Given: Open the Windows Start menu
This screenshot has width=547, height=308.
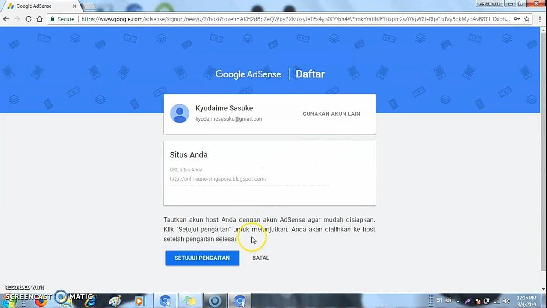Looking at the screenshot, I should 9,301.
